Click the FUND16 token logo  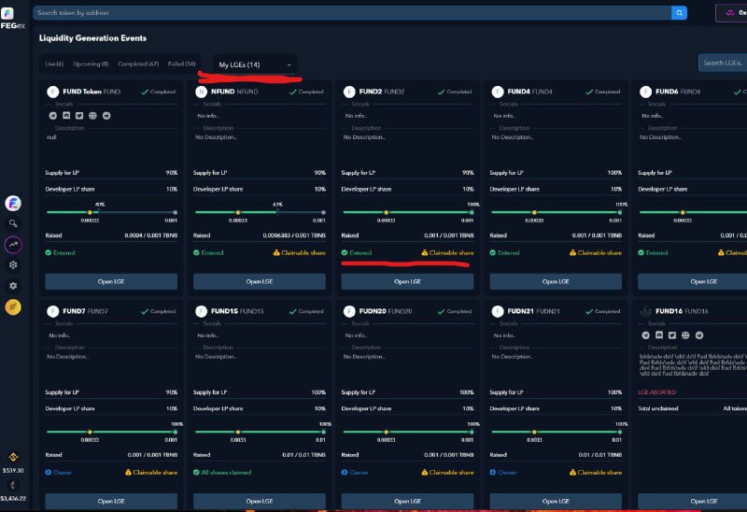(645, 311)
